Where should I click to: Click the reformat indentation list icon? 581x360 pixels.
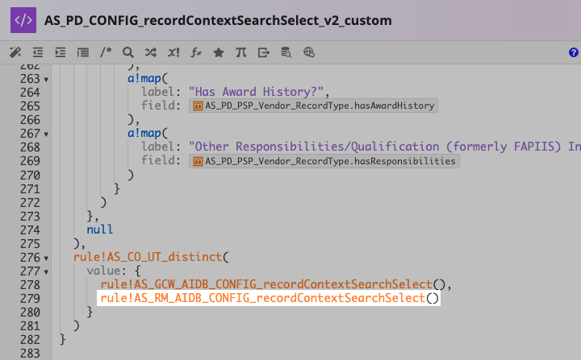click(83, 52)
